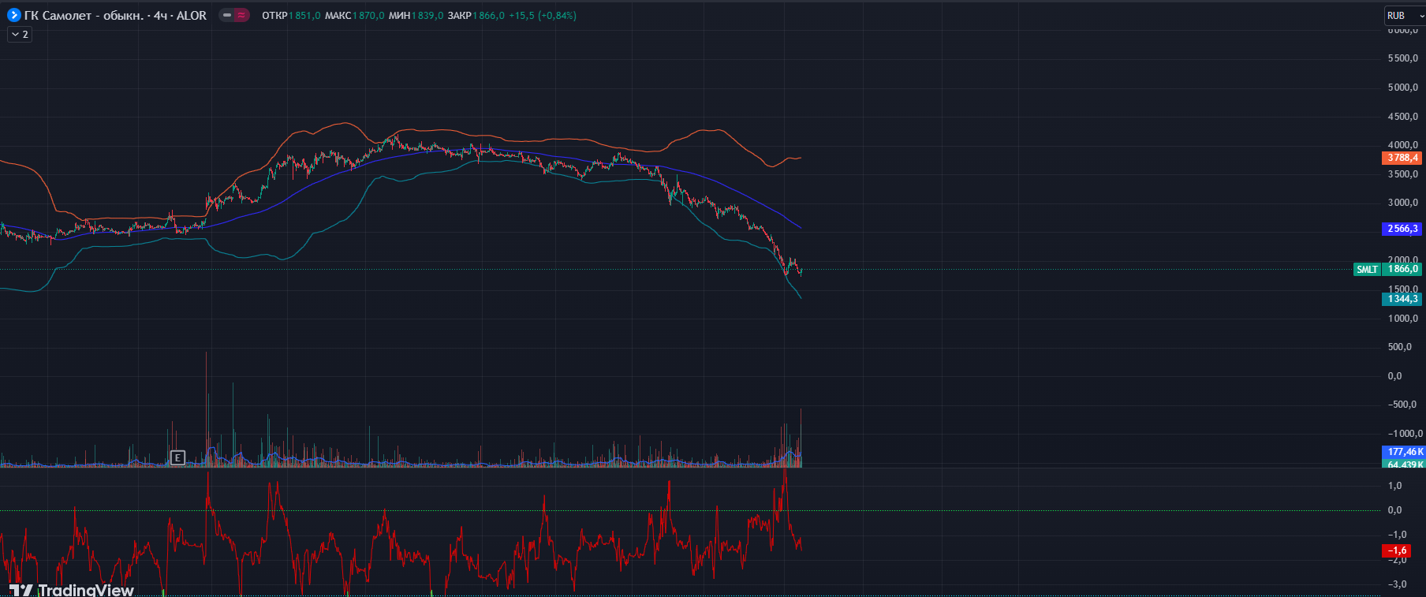Click the pink delayed-data wave indicator
The height and width of the screenshot is (597, 1426).
click(241, 15)
